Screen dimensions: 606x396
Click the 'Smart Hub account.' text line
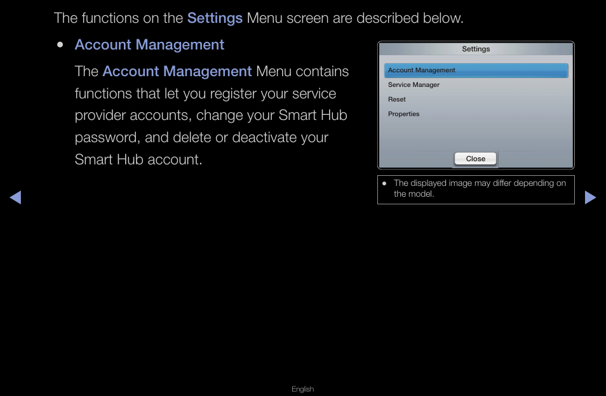138,160
